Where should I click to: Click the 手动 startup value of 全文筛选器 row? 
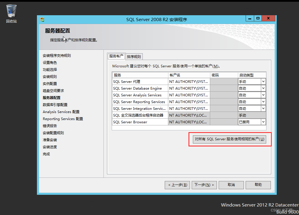[x=252, y=115]
